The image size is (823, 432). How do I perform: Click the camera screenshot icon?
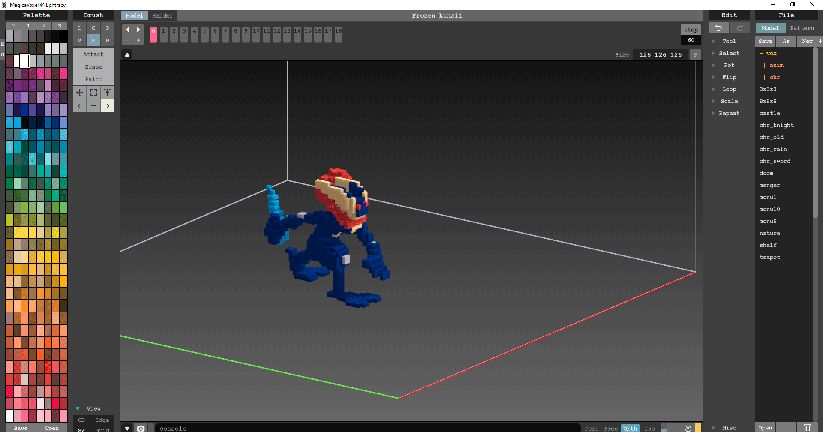click(141, 428)
